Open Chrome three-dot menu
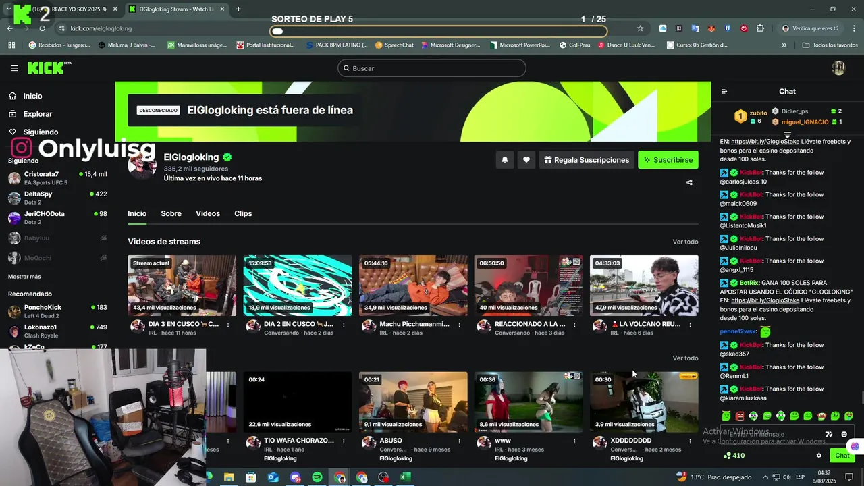Image resolution: width=864 pixels, height=486 pixels. 854,28
